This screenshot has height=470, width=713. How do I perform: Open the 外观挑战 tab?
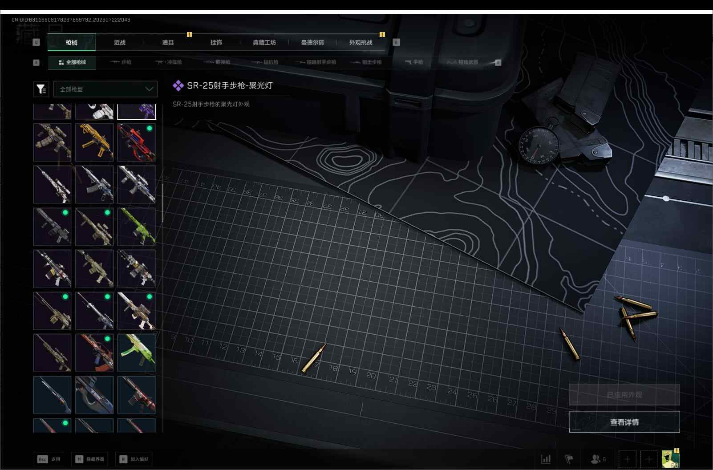click(x=361, y=42)
